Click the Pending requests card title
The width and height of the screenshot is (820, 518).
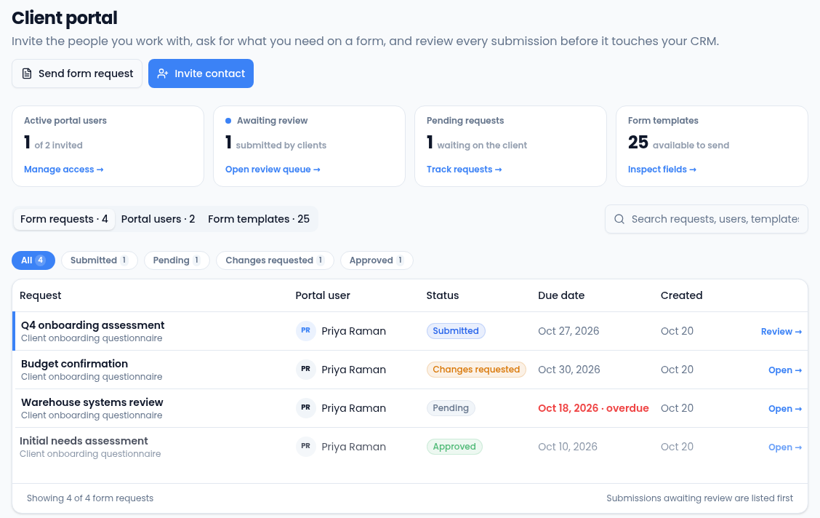[x=465, y=121]
